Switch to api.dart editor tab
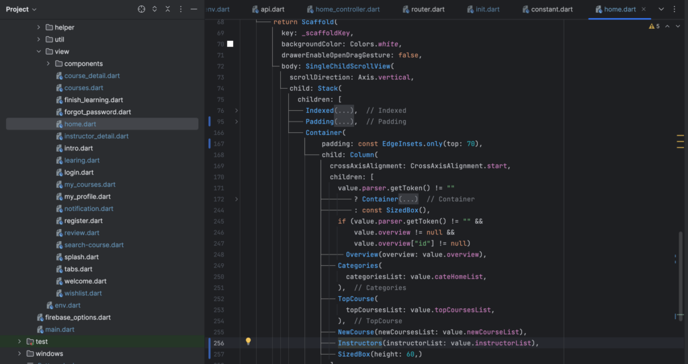 click(x=268, y=9)
